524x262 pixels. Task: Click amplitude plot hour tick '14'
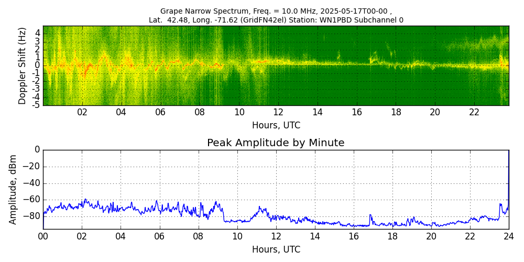coord(315,237)
